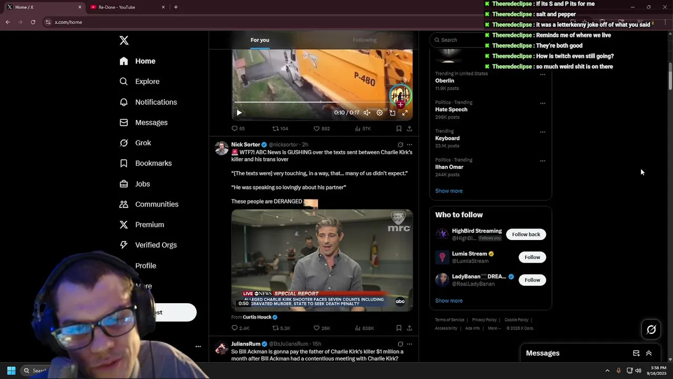
Task: Expand the Messages drawer
Action: click(649, 353)
